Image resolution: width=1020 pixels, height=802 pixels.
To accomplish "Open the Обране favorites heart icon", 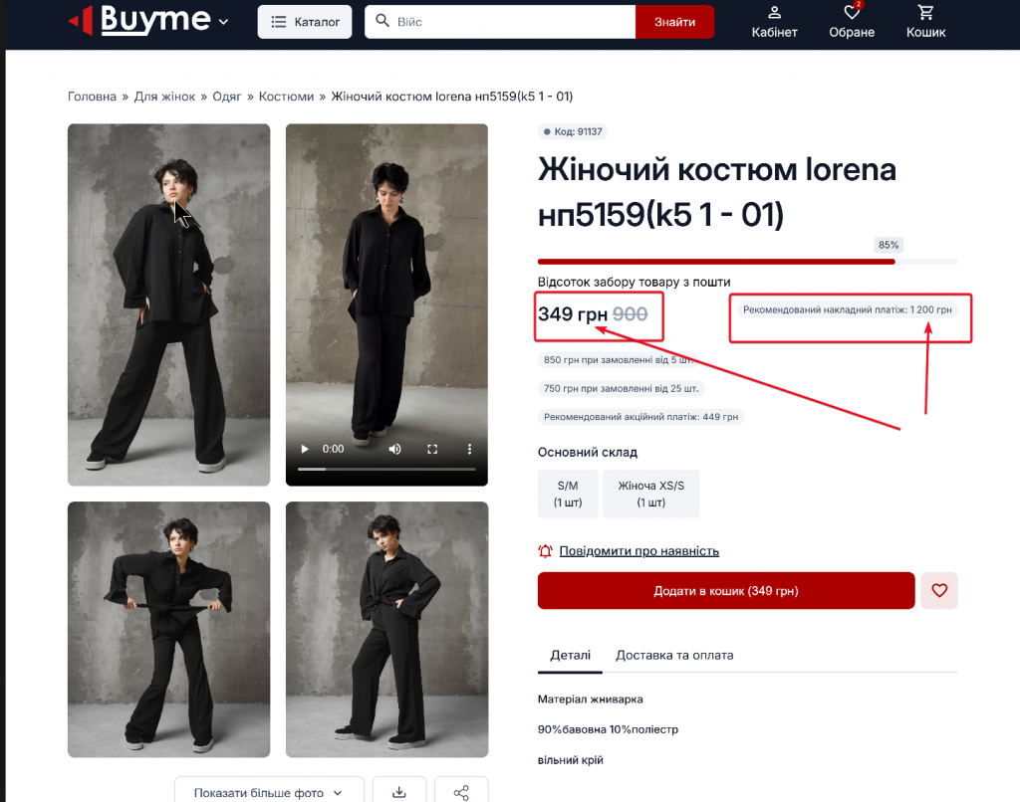I will click(852, 14).
